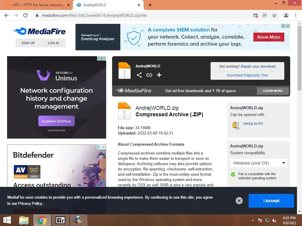Share this page icon in address bar
Viewport: 302px width, 226px height.
coord(265,15)
